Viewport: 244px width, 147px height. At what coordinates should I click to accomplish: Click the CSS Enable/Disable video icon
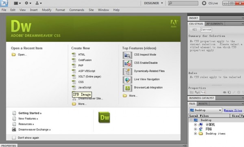click(127, 63)
